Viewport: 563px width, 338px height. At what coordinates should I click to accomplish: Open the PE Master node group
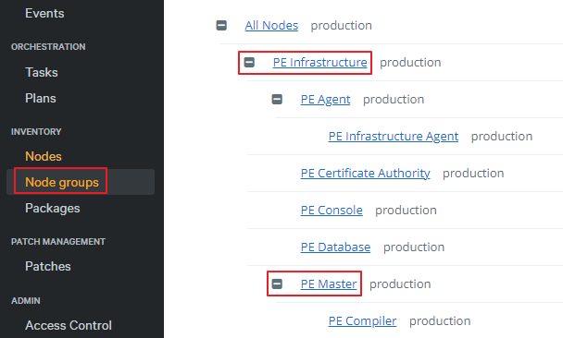click(x=329, y=284)
